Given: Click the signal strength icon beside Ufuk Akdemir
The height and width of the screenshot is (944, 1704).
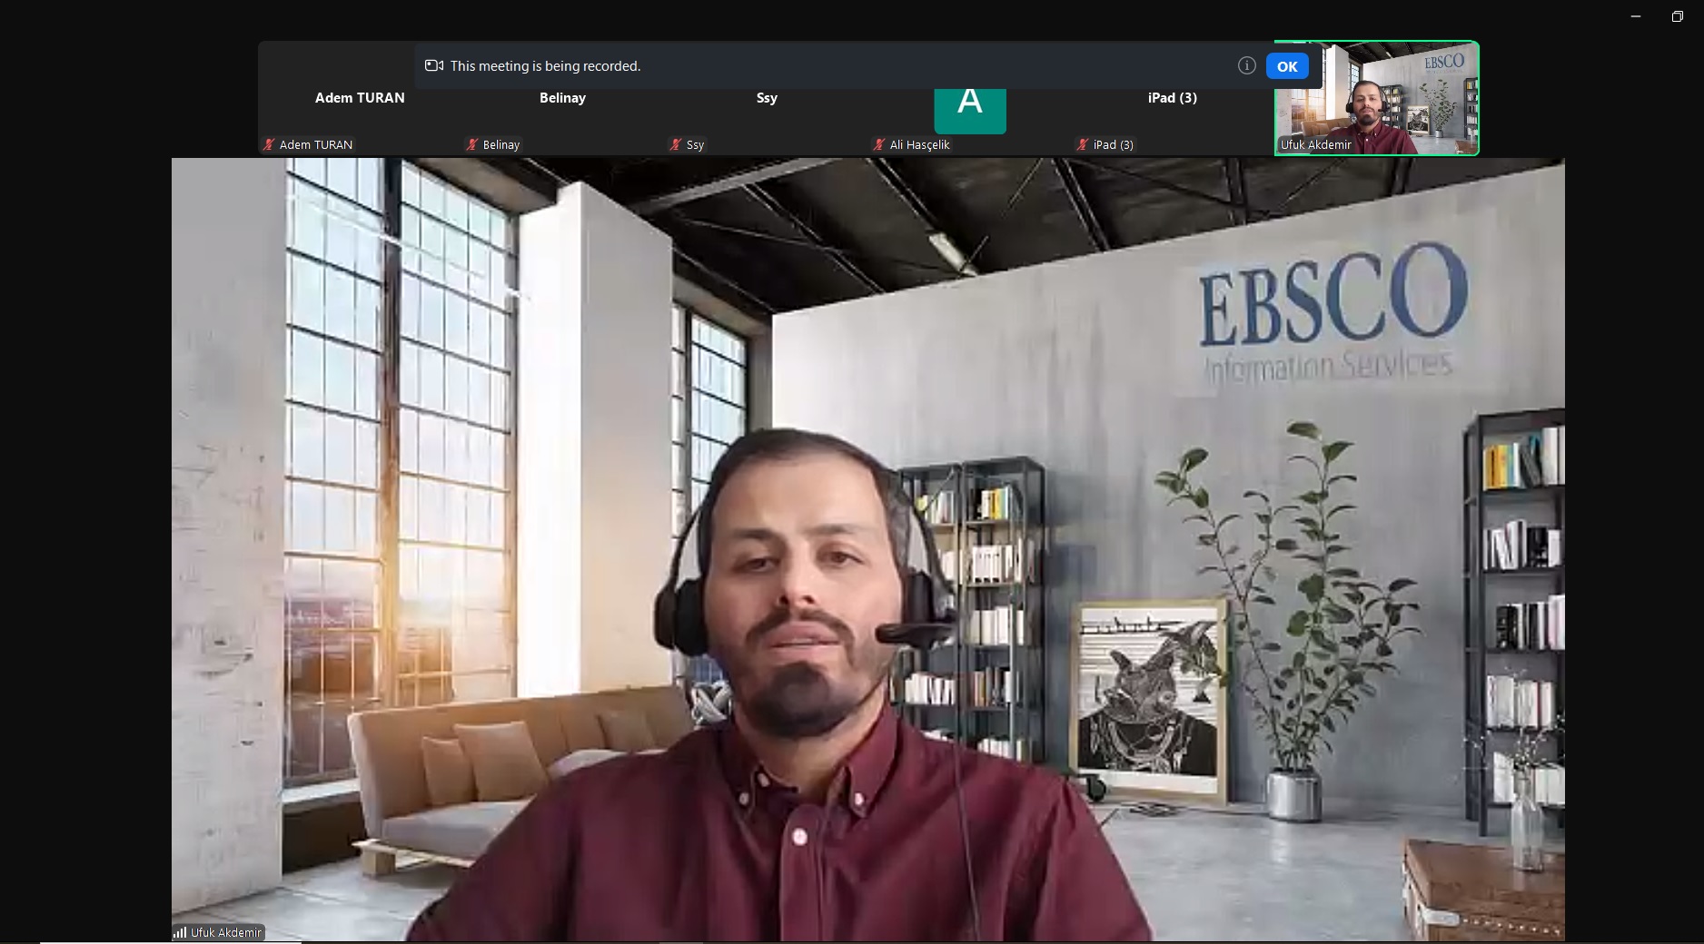Looking at the screenshot, I should point(180,932).
